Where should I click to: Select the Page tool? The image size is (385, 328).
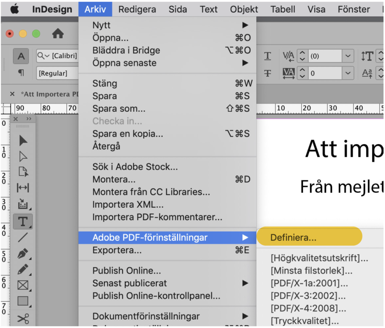(x=23, y=172)
